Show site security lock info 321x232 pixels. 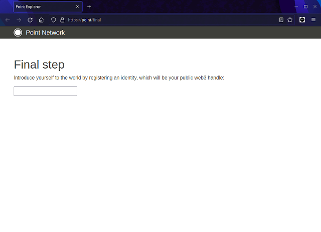tap(62, 20)
